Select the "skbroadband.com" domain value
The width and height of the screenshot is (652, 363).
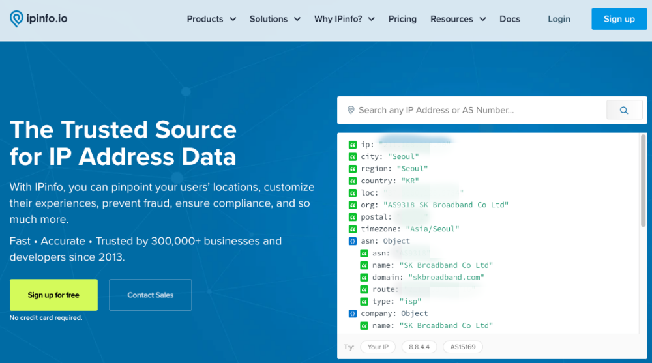coord(446,278)
